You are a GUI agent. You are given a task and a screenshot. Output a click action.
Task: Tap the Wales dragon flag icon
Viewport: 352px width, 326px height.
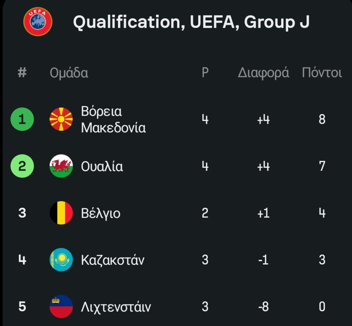pyautogui.click(x=61, y=166)
